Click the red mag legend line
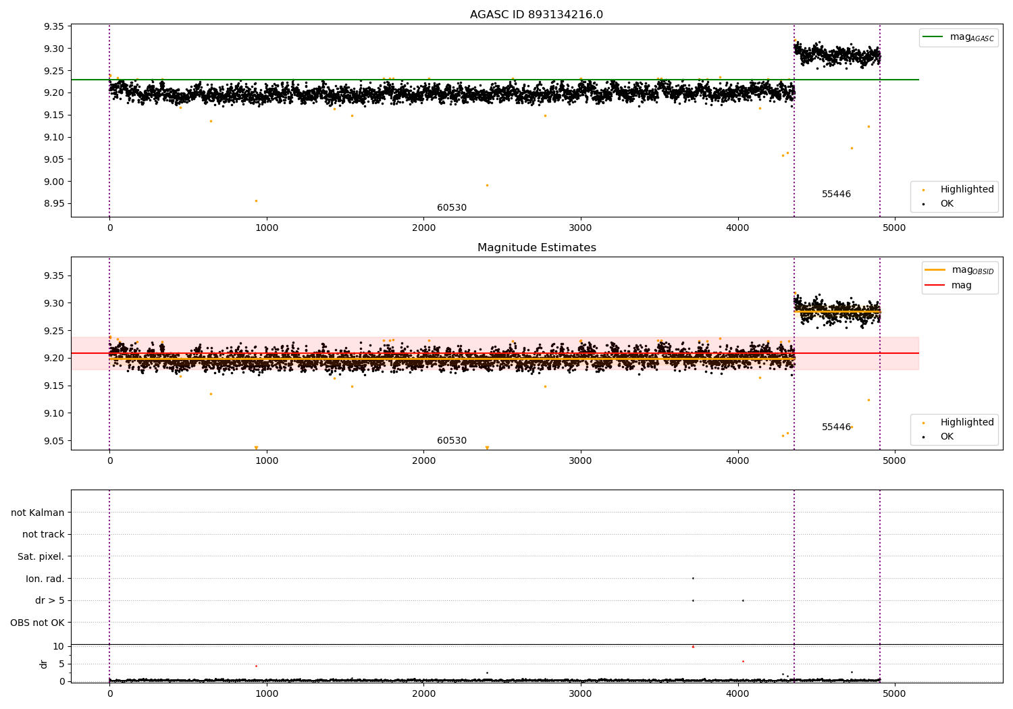The height and width of the screenshot is (709, 1013). pyautogui.click(x=935, y=286)
